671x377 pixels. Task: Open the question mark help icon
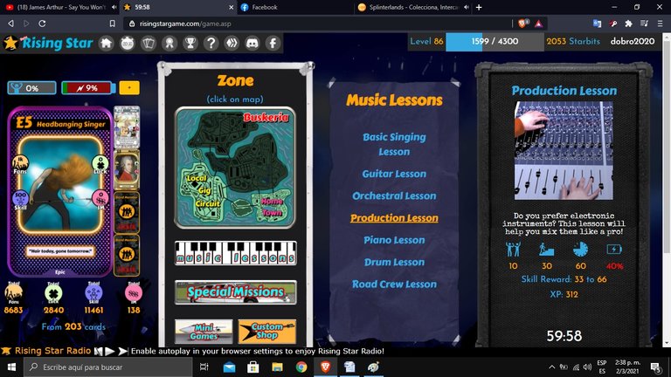click(x=211, y=43)
